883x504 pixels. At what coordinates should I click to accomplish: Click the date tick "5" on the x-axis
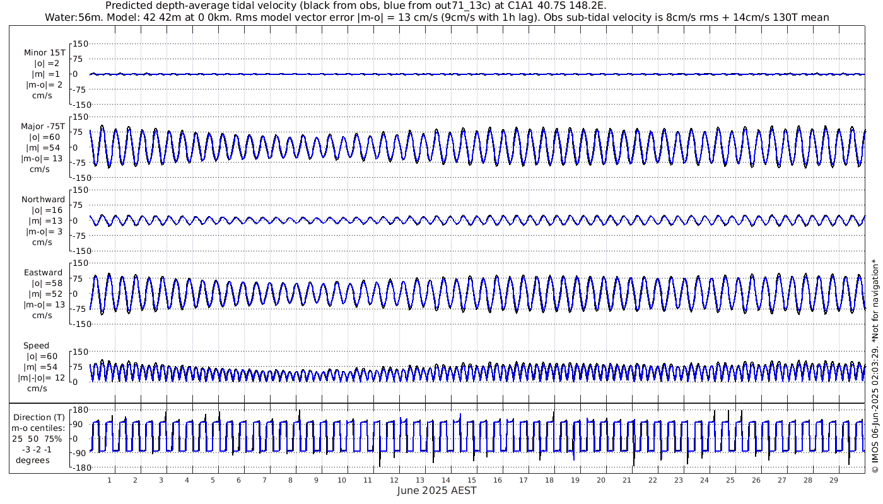point(213,480)
